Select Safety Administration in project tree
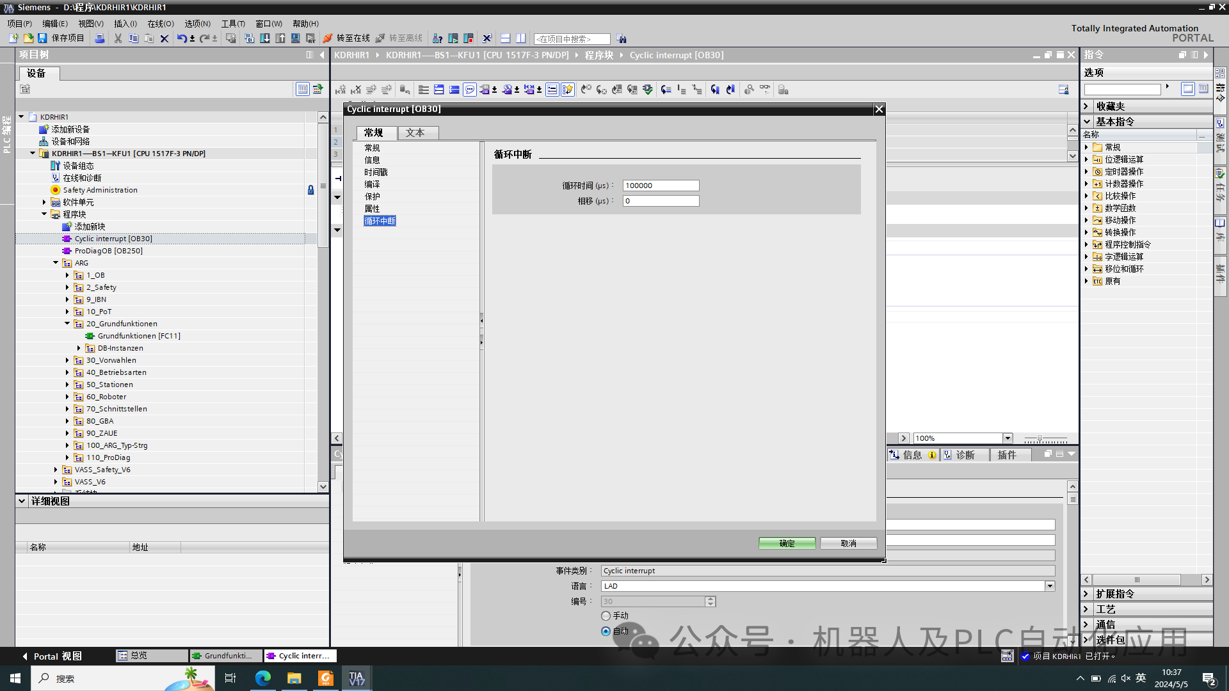1229x691 pixels. (100, 190)
